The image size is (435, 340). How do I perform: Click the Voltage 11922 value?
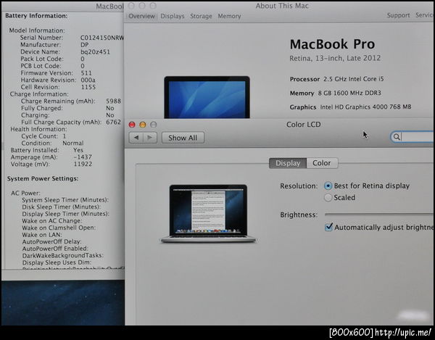[83, 164]
